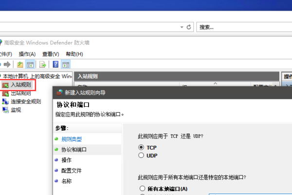Open help via the blue question mark icon

56,64
